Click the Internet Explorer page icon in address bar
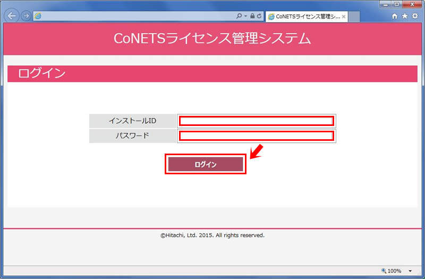This screenshot has height=279, width=425. (x=38, y=16)
